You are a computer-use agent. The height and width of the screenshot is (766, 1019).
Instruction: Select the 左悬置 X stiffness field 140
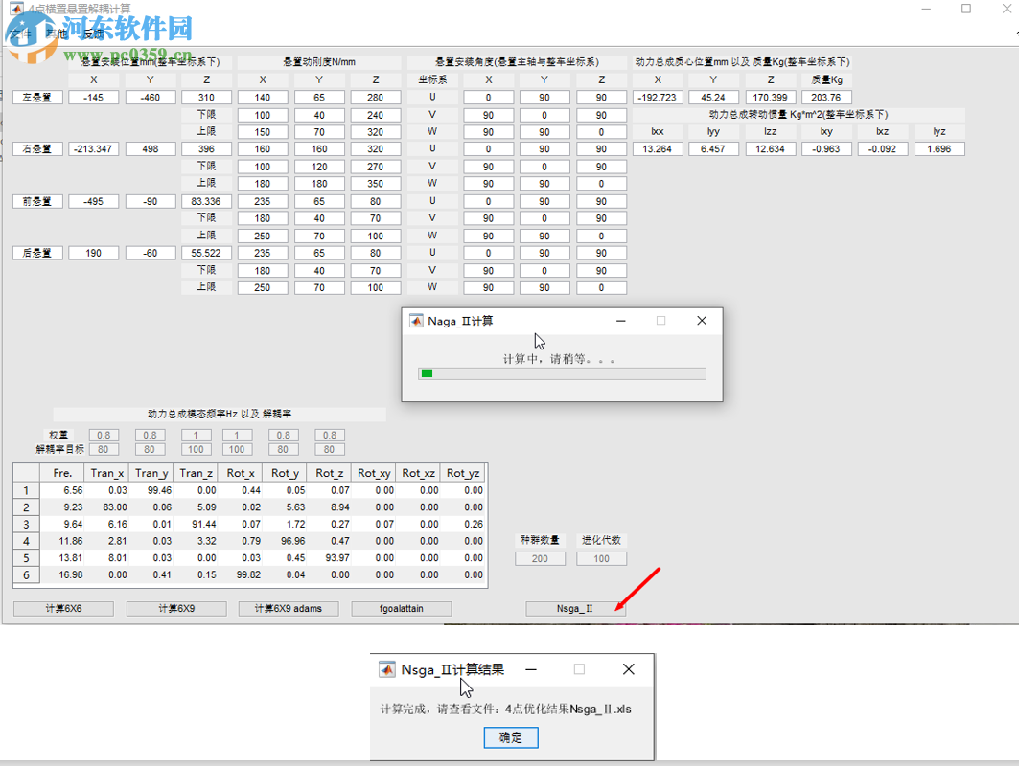point(263,98)
